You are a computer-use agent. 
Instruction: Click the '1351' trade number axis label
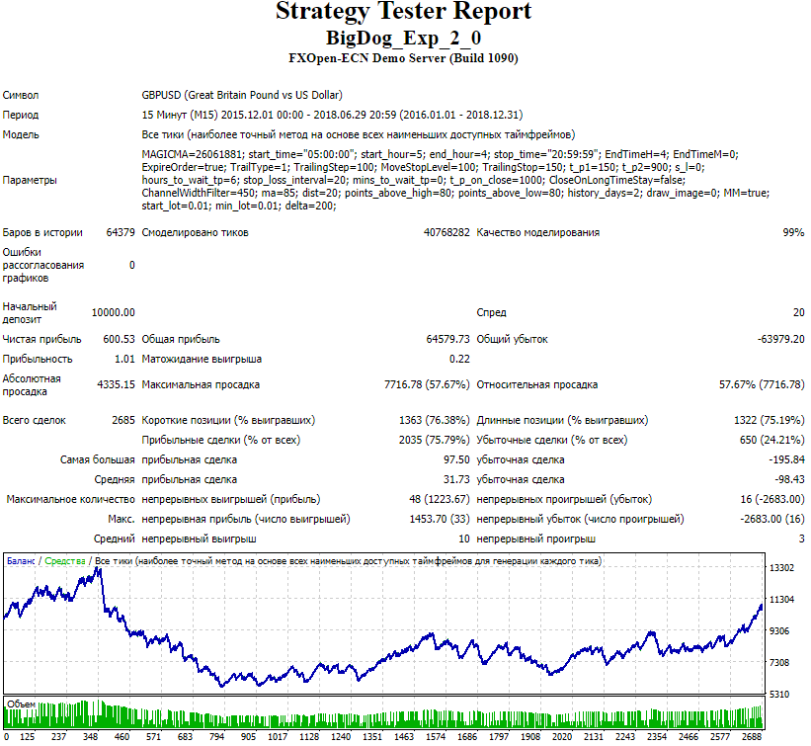pyautogui.click(x=371, y=737)
